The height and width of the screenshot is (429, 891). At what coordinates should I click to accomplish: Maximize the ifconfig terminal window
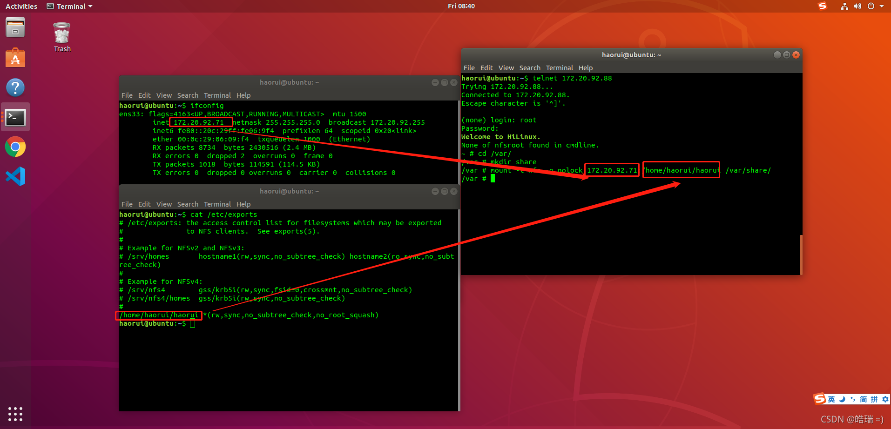click(x=445, y=82)
